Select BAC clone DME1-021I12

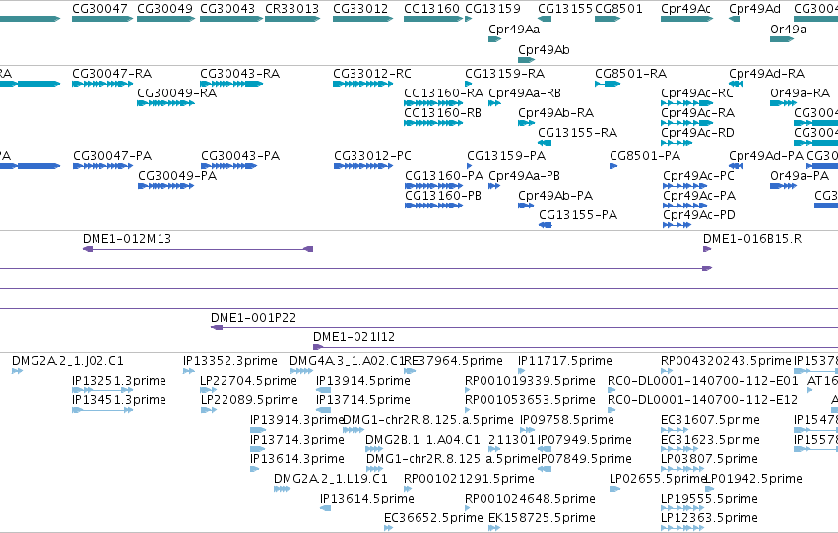pos(576,347)
